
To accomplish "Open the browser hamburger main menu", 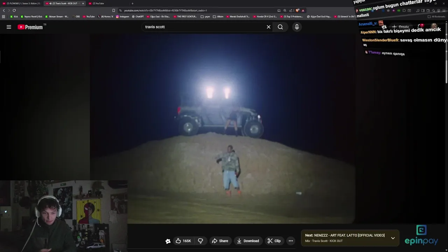I will pos(444,10).
